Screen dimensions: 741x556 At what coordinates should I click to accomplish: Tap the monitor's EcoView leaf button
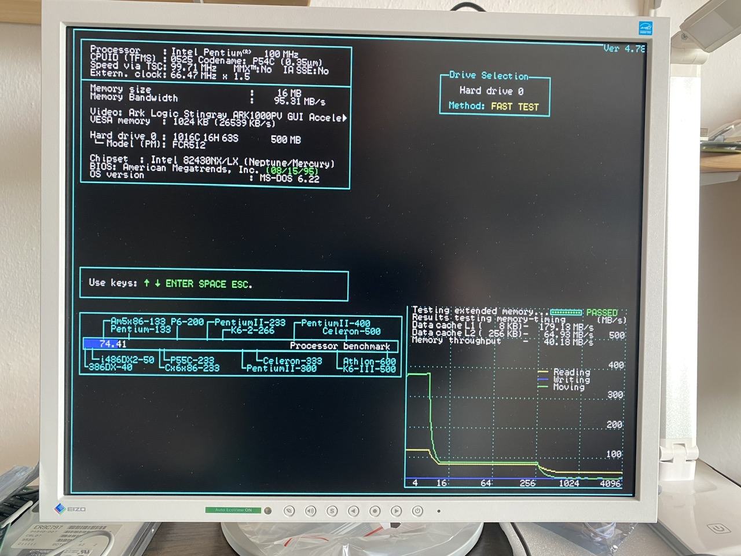pyautogui.click(x=289, y=511)
